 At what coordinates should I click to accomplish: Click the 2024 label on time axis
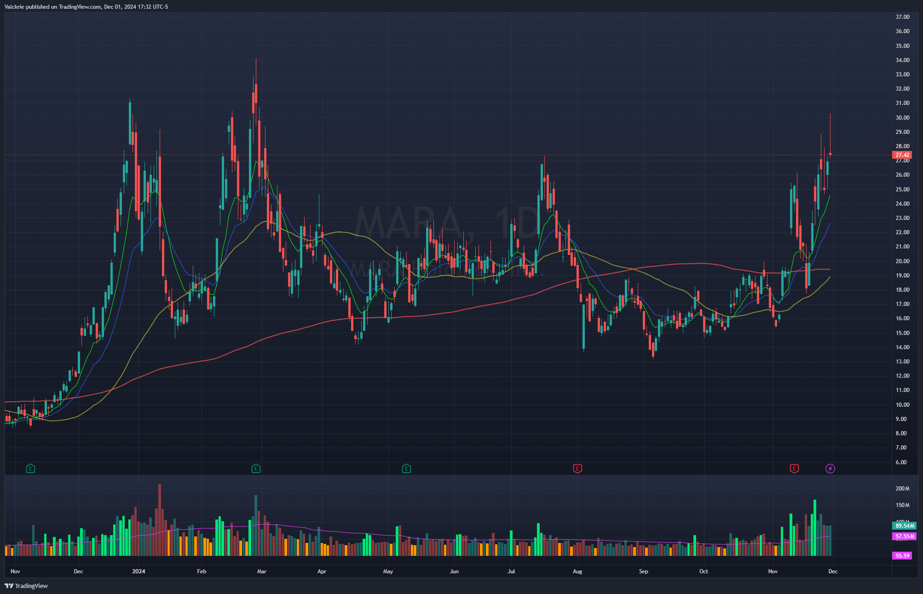click(138, 571)
